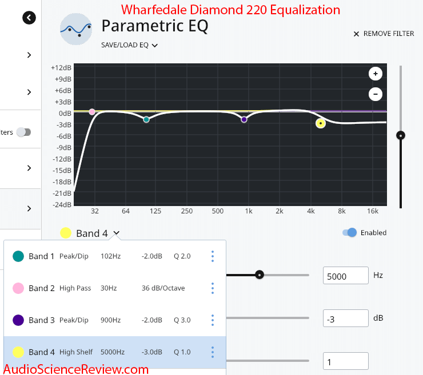Expand the first sidebar chevron section

pos(29,55)
